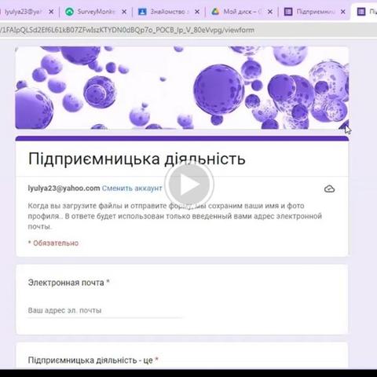Close the Мой диск tab
377x377 pixels.
click(x=270, y=12)
